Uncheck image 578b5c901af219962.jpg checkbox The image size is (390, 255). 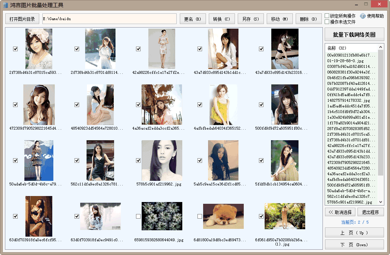(138, 160)
